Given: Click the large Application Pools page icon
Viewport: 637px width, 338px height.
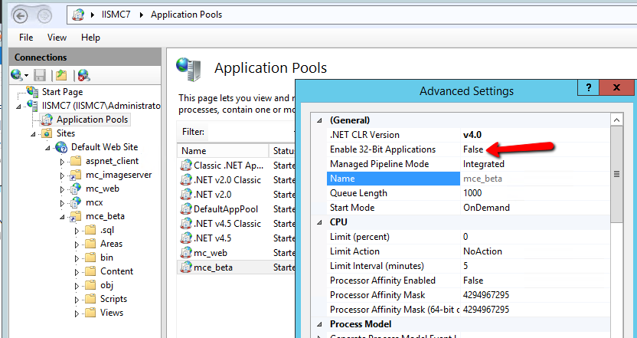Looking at the screenshot, I should click(x=188, y=68).
